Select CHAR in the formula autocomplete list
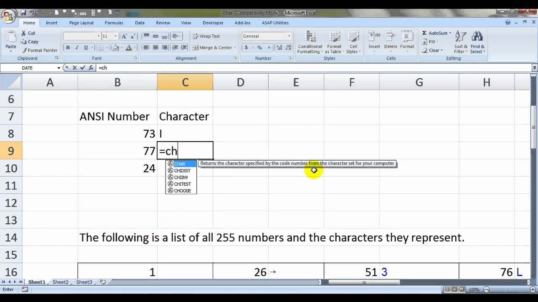 [181, 164]
